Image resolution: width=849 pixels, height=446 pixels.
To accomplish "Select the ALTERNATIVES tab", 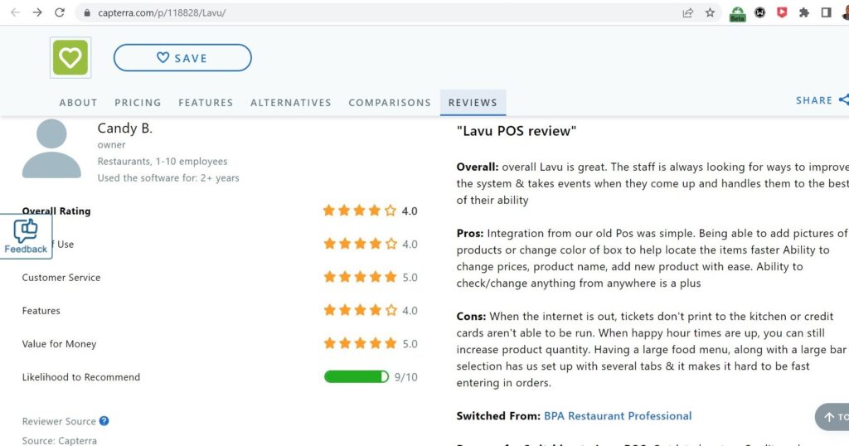I will pyautogui.click(x=291, y=102).
